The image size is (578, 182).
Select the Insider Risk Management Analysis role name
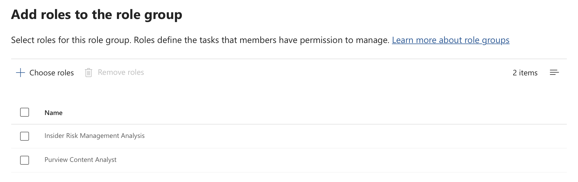click(95, 136)
